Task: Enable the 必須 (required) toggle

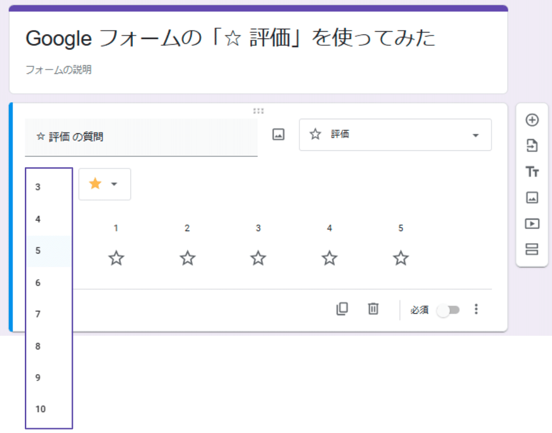Action: click(x=448, y=309)
